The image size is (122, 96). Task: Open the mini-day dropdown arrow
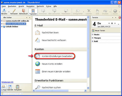tap(119, 24)
